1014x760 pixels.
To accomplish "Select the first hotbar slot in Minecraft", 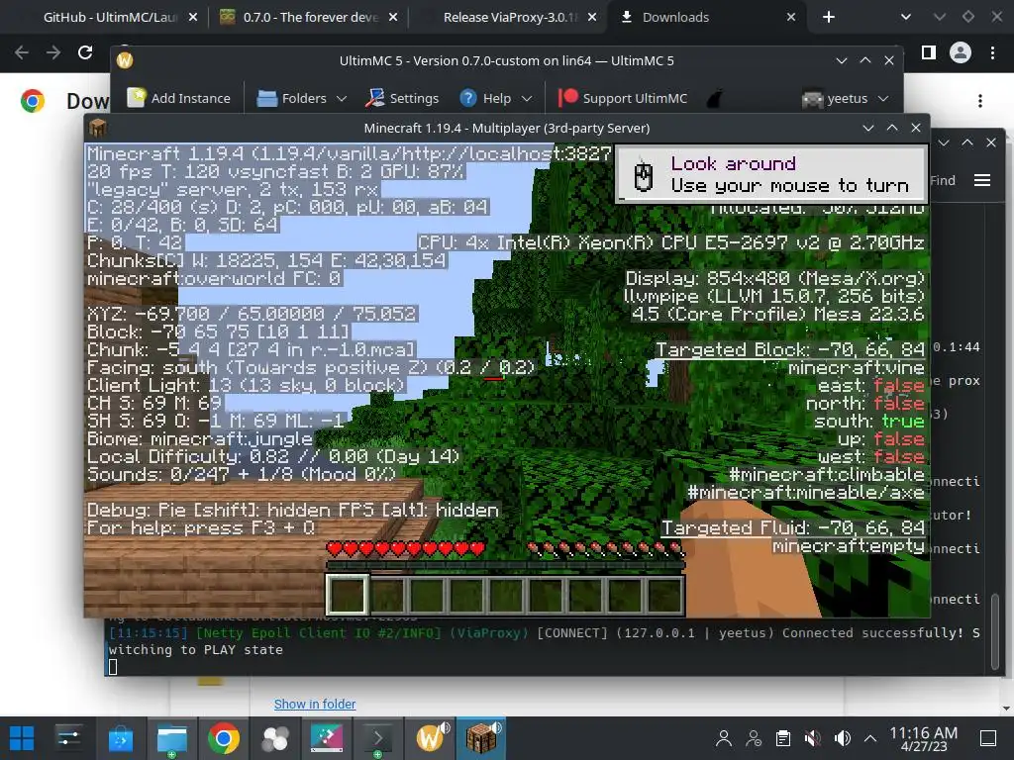I will point(348,594).
